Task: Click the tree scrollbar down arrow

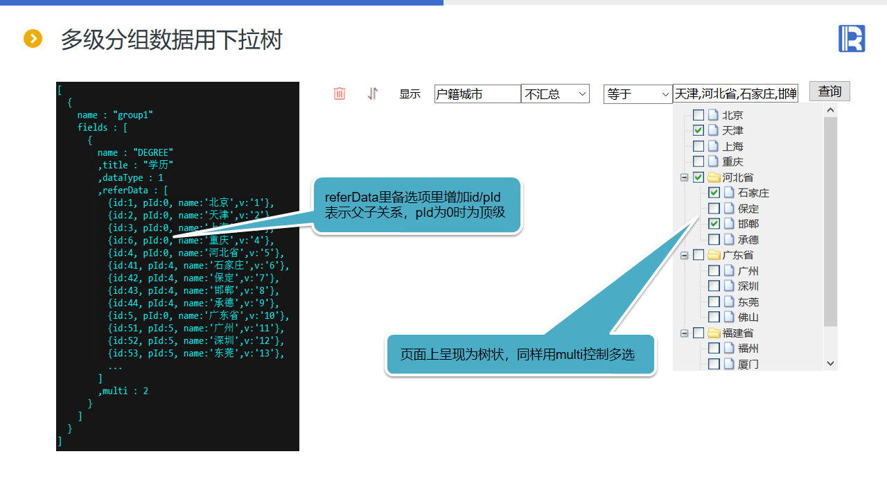Action: pos(830,363)
